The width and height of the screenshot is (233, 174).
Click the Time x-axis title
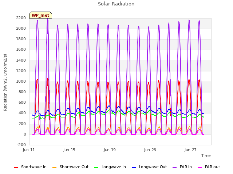point(206,156)
